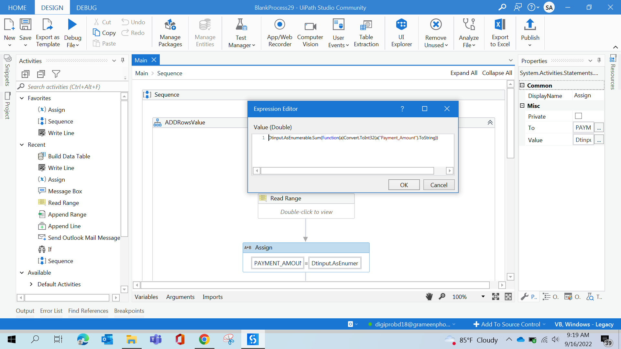Click the pan hand tool icon
This screenshot has height=349, width=621.
tap(429, 297)
